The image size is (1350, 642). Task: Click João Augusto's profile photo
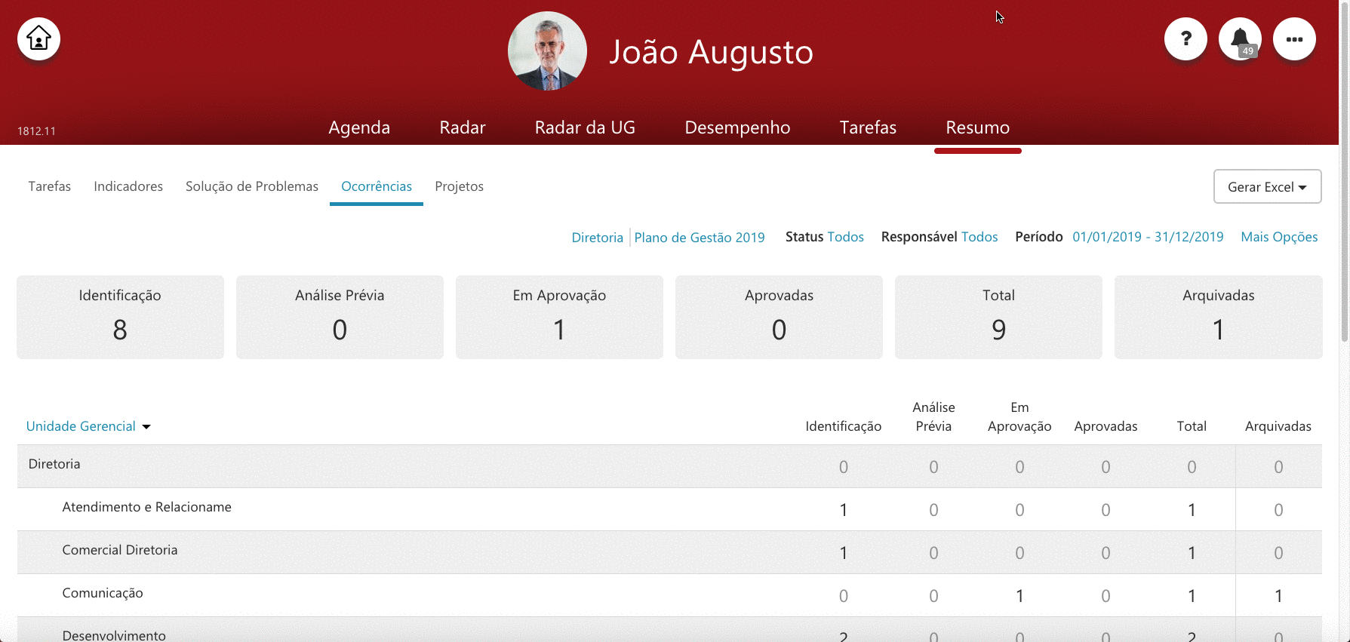547,51
